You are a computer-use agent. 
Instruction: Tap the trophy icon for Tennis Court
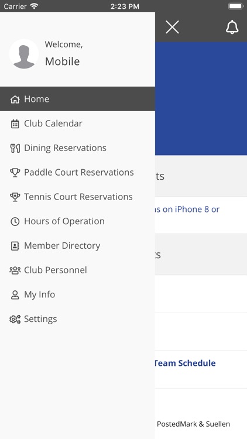click(15, 197)
